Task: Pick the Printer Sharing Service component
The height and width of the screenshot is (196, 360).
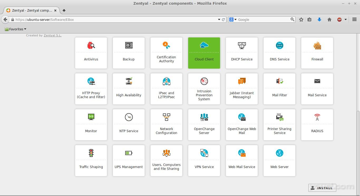Action: point(279,125)
